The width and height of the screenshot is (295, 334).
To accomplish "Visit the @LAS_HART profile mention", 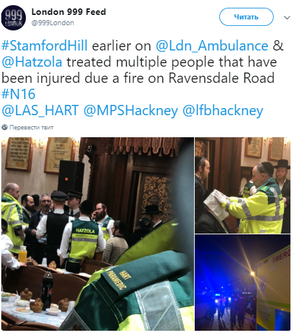I will point(40,111).
